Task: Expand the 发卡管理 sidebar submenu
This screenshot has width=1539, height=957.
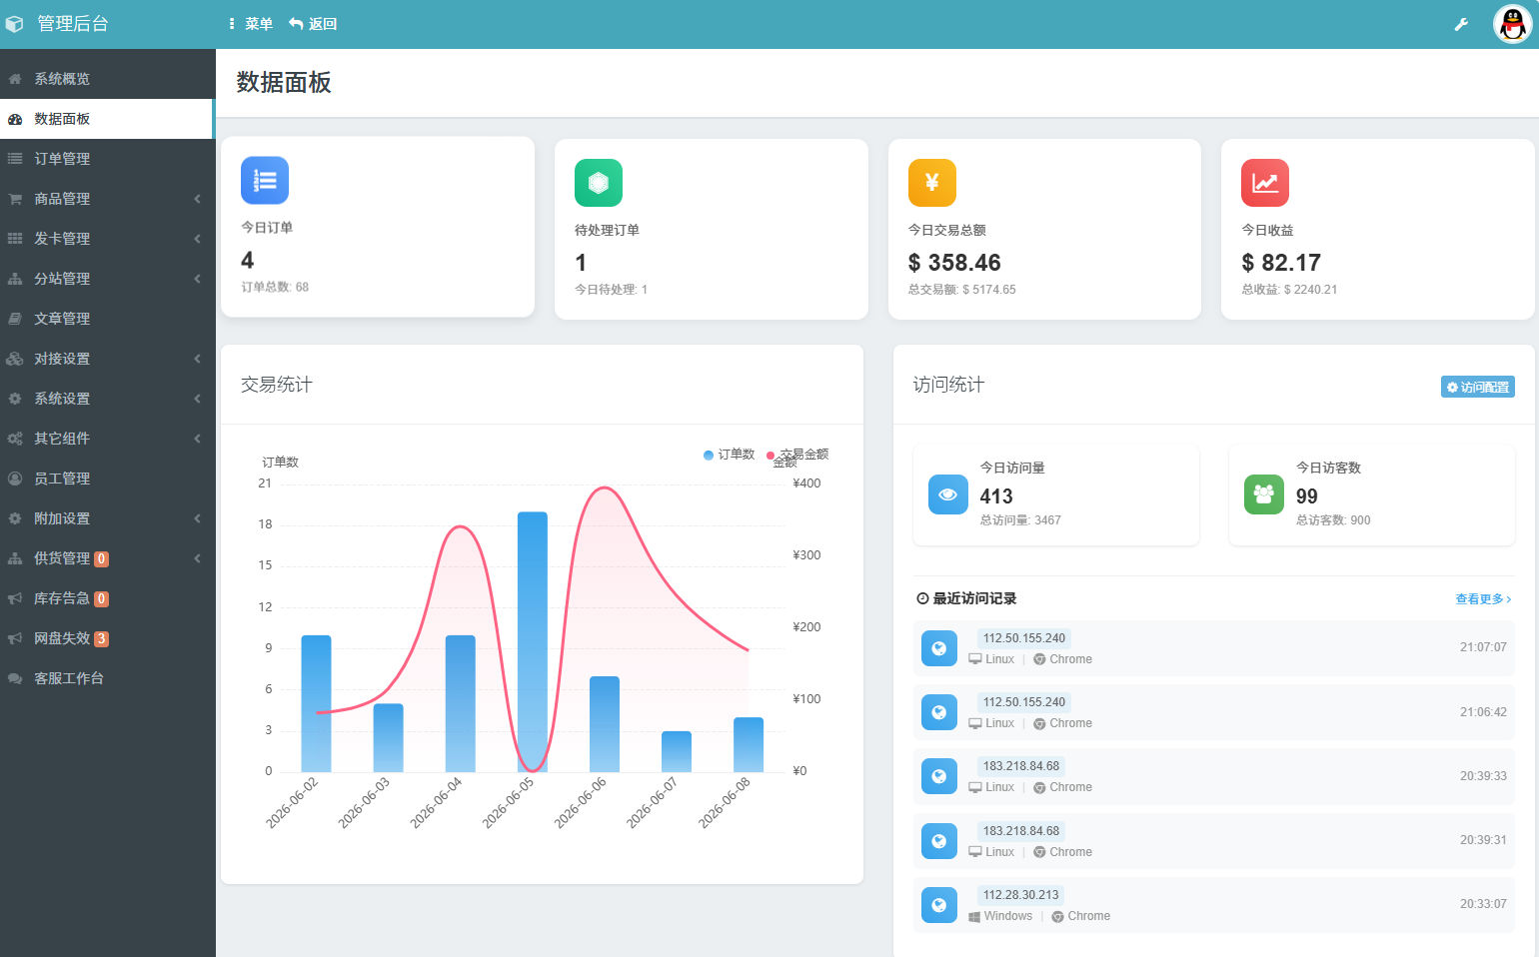Action: 108,239
